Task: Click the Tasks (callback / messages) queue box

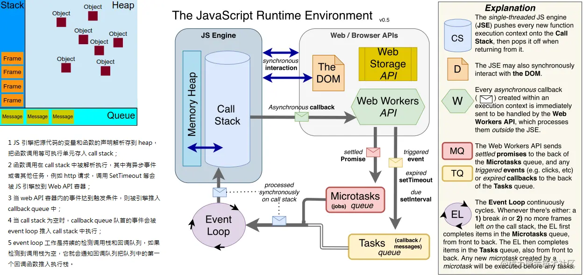Action: [389, 247]
